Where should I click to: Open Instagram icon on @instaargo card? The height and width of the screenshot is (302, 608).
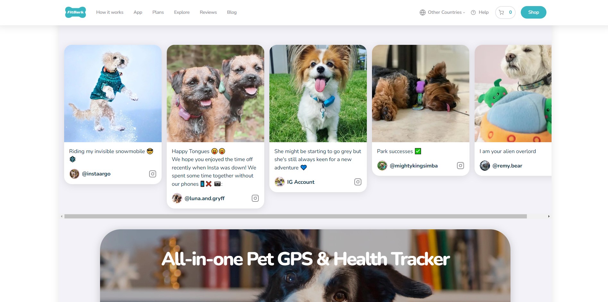click(153, 174)
